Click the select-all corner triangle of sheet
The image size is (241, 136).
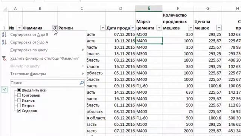click(5, 9)
